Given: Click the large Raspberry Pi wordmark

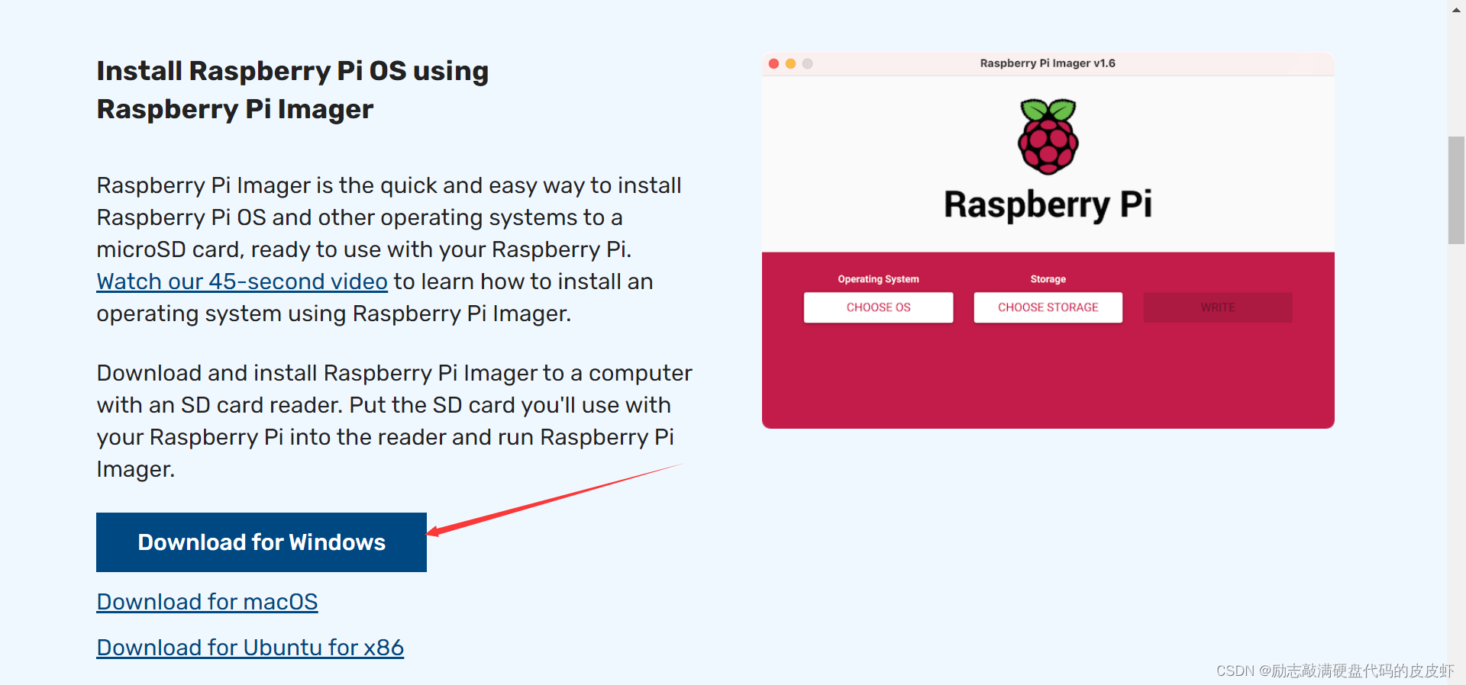Looking at the screenshot, I should [1048, 205].
